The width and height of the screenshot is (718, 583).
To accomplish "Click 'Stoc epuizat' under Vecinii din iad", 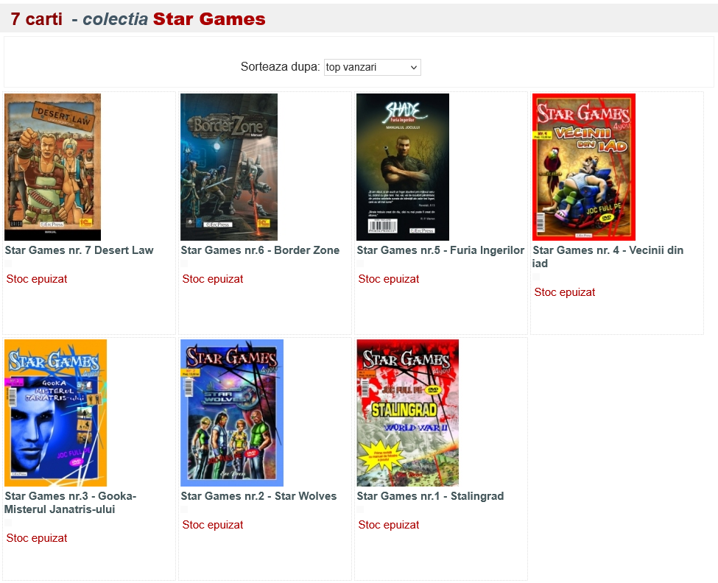I will click(565, 292).
